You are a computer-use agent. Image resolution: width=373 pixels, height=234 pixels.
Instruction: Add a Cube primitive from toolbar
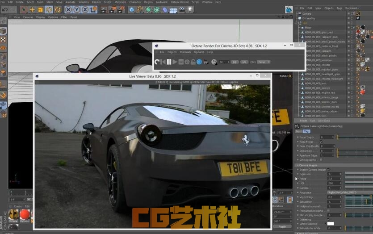click(x=132, y=10)
